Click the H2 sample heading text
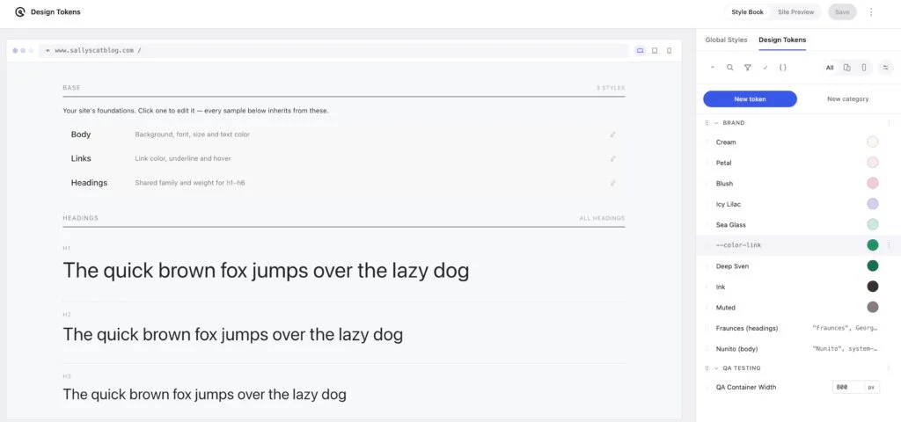This screenshot has height=422, width=901. (232, 334)
